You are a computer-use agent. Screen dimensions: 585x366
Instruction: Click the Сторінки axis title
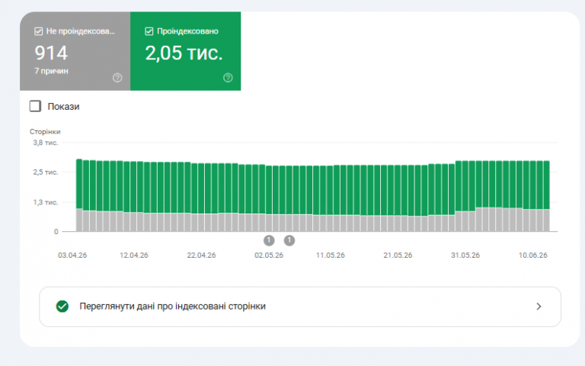pyautogui.click(x=45, y=132)
